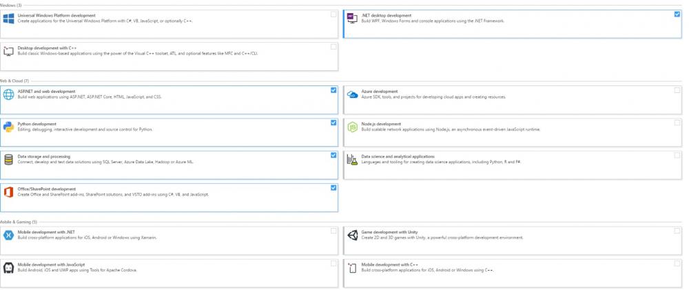Click description 'Build scalable network applications using Node.js'
This screenshot has width=689, height=290.
point(451,130)
